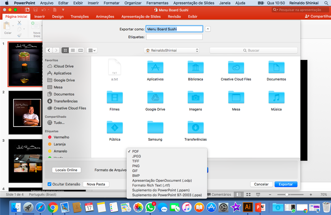Select slide 2 thumbnail with chef photo
Screen dimensions: 331x215
(x=26, y=113)
